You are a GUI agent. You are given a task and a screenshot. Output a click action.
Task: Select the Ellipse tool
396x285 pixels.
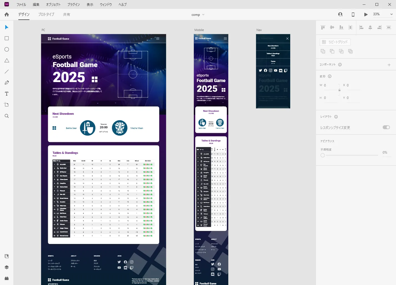click(x=7, y=49)
